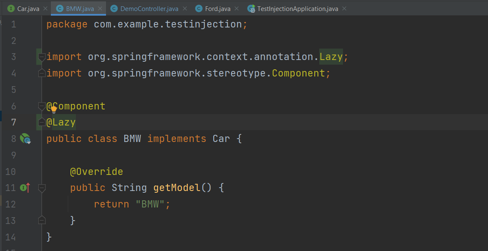Click the package name com.example.testinjection
The image size is (488, 251).
click(x=168, y=24)
